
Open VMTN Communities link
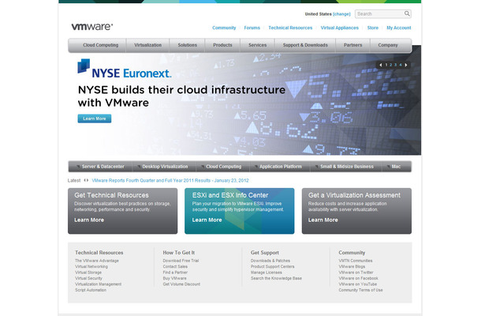pos(356,261)
